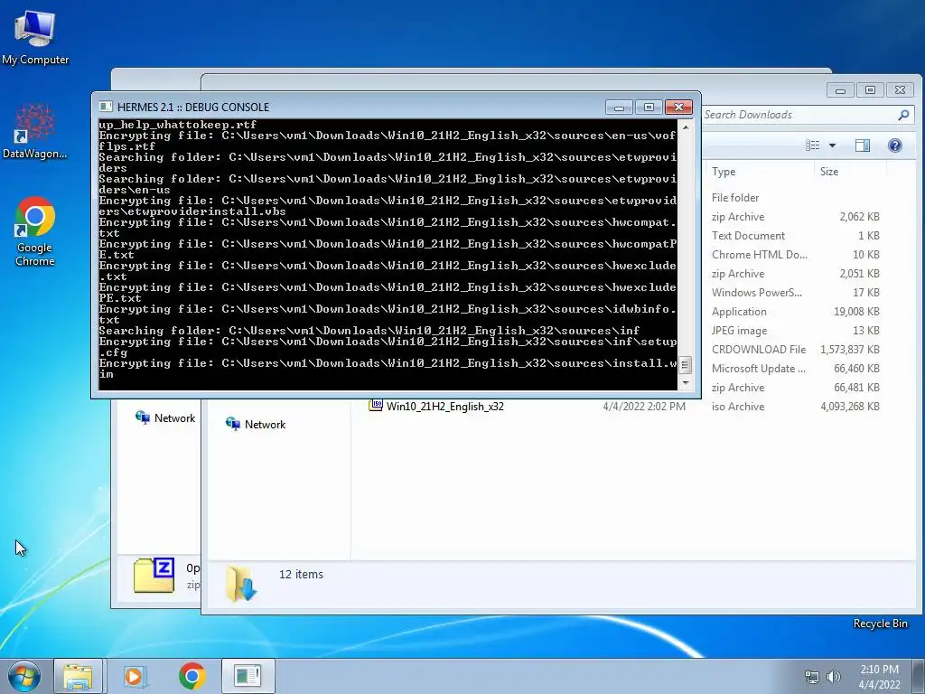Maximize the Downloads Explorer window
This screenshot has width=925, height=694.
(870, 90)
